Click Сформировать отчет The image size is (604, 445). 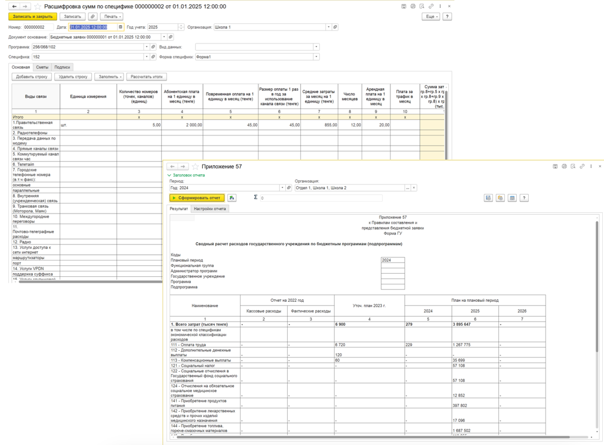(x=197, y=198)
